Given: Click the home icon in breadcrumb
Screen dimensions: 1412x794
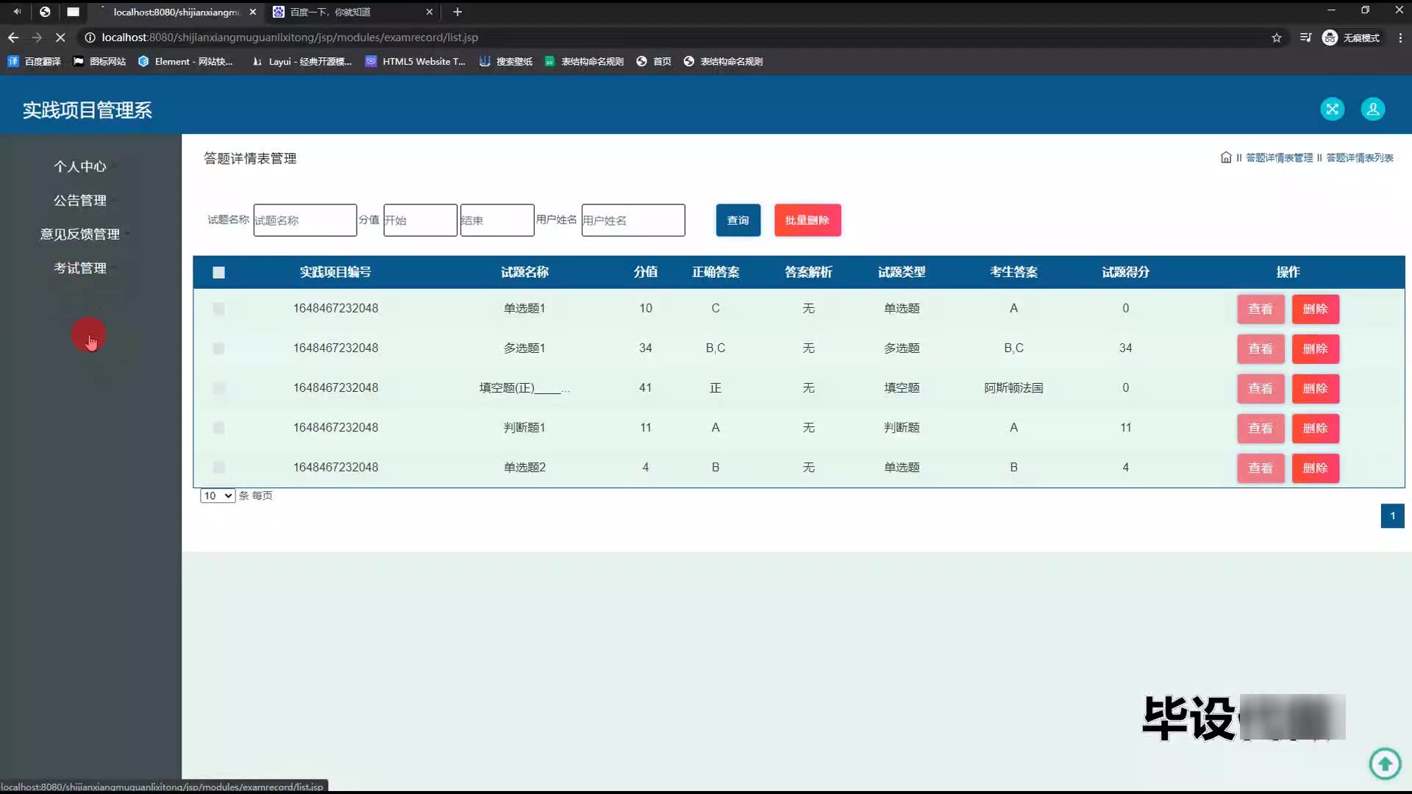Looking at the screenshot, I should pos(1225,157).
